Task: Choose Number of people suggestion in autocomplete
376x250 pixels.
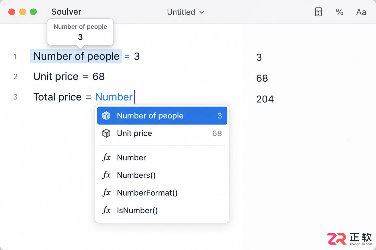Action: point(162,116)
